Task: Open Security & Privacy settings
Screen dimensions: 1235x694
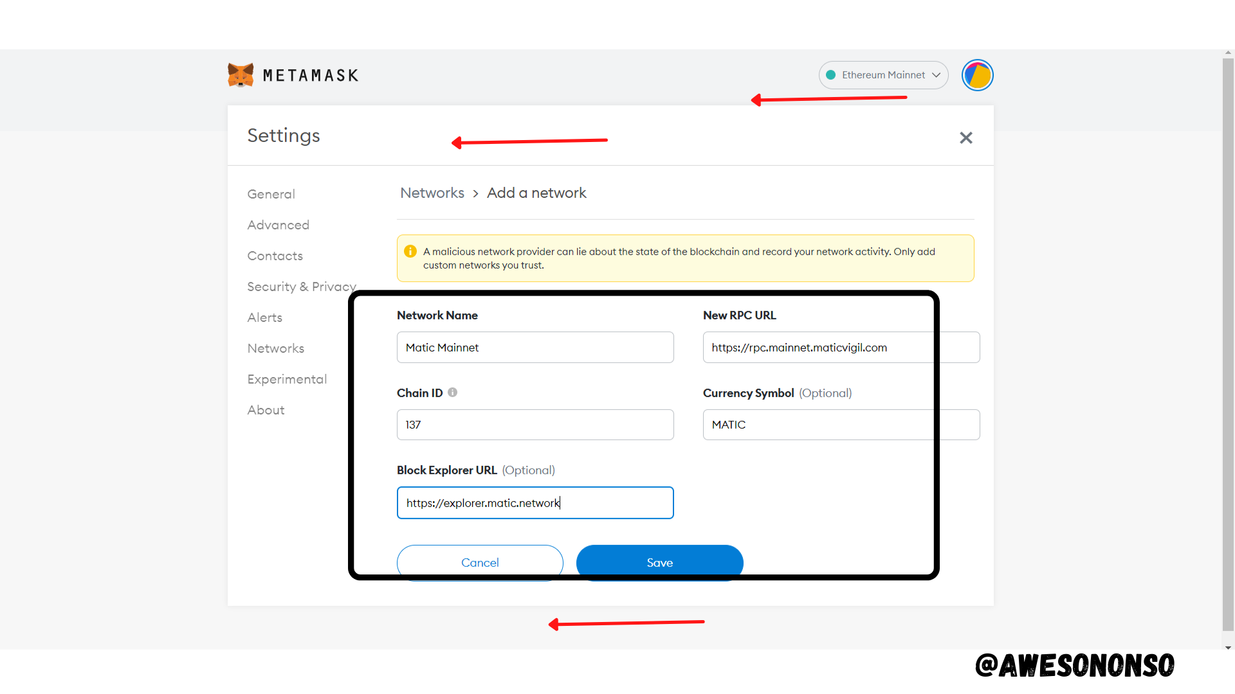Action: click(302, 287)
